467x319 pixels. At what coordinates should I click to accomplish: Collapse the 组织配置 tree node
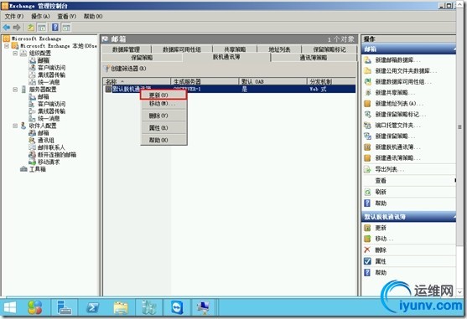(x=15, y=54)
